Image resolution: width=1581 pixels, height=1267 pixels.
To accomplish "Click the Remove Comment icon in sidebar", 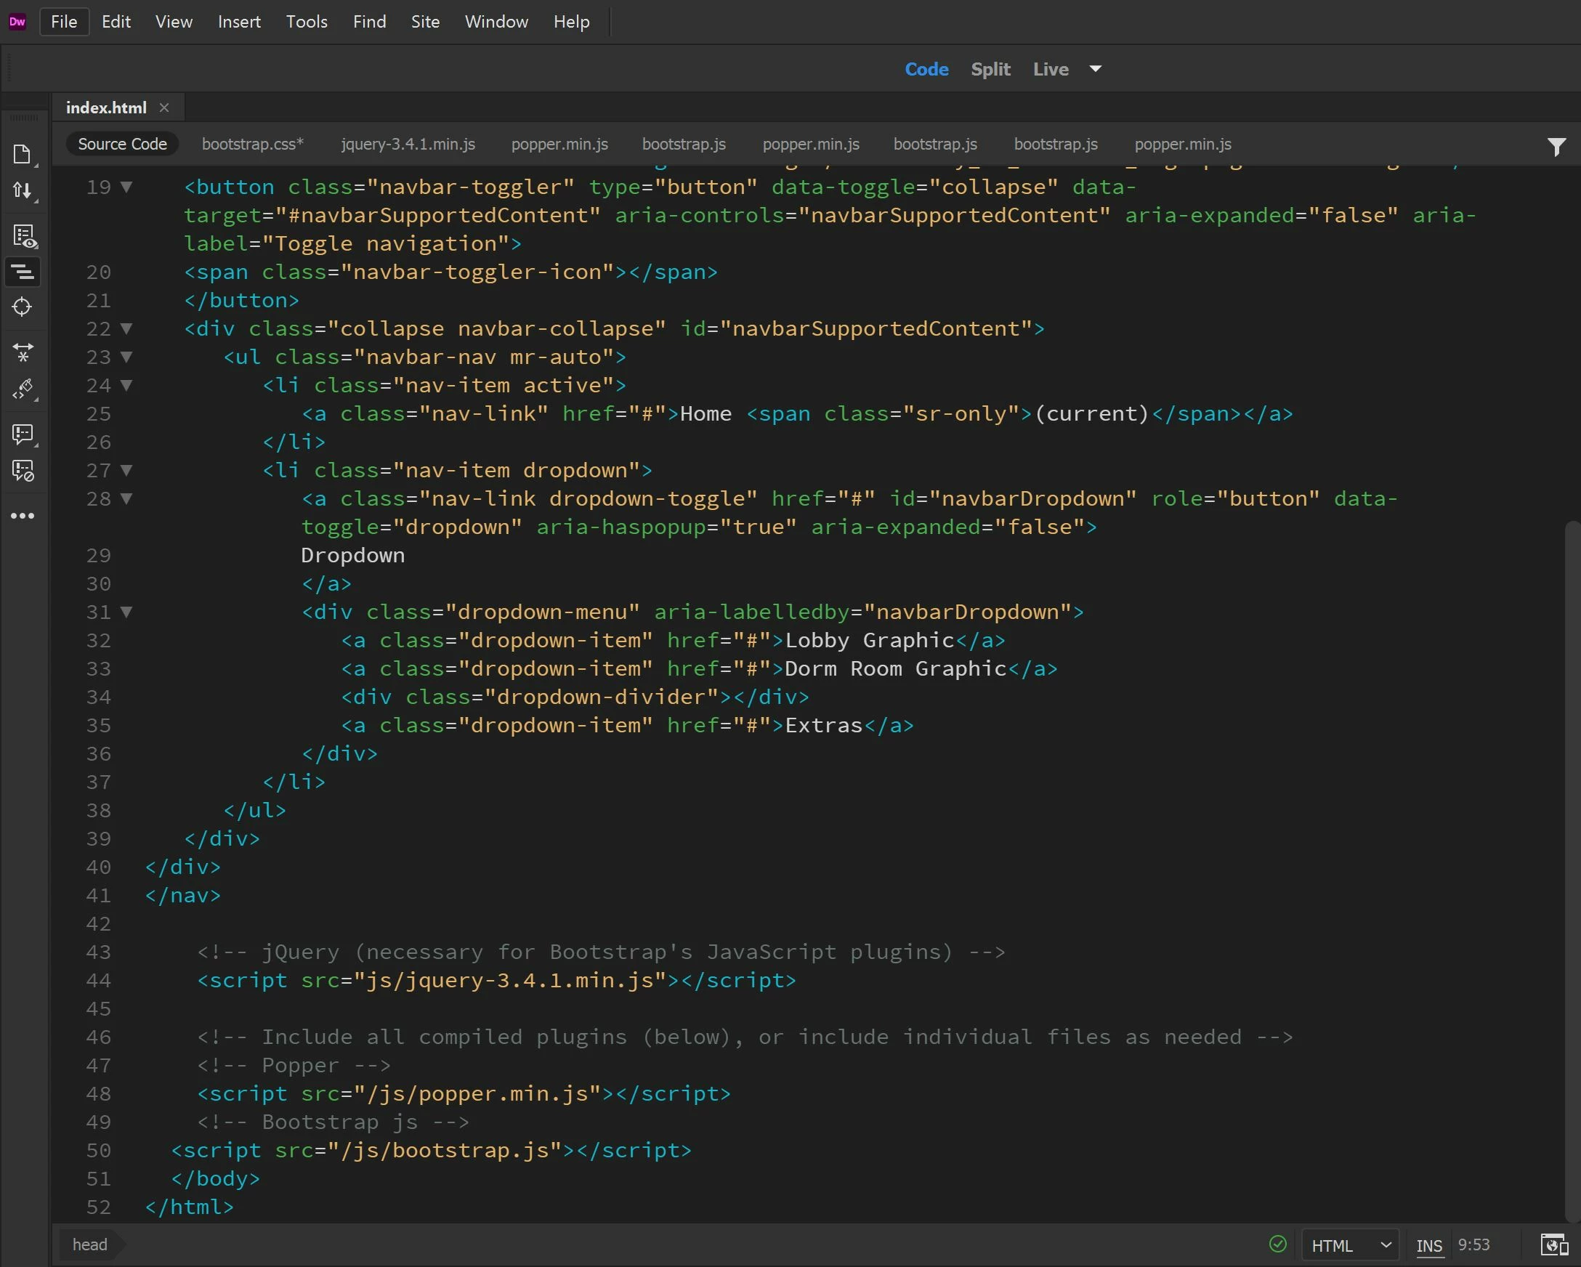I will (23, 471).
